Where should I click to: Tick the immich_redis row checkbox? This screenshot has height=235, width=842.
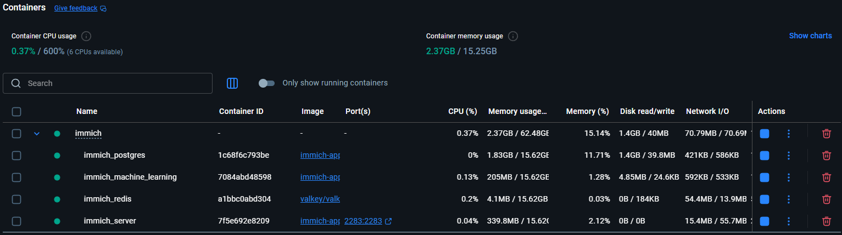click(x=16, y=199)
